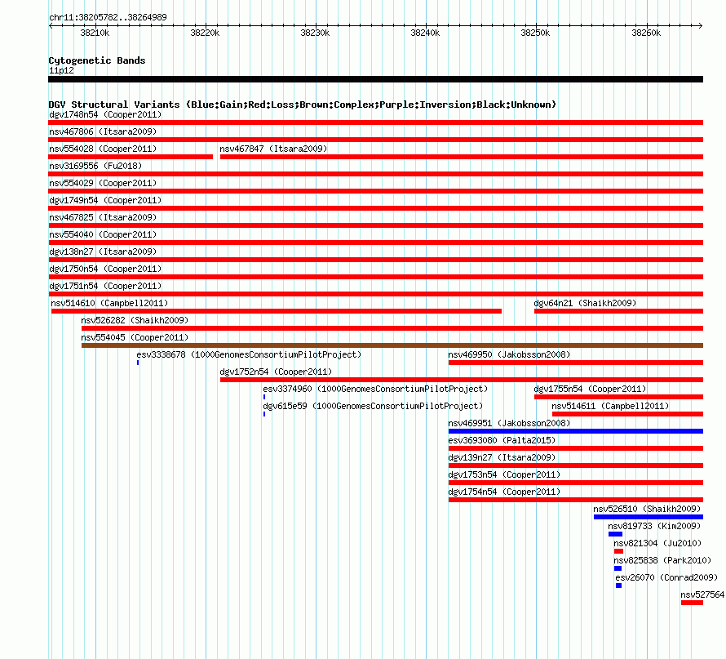Click dgv1754n54 (Cooper2011) label

[x=504, y=492]
